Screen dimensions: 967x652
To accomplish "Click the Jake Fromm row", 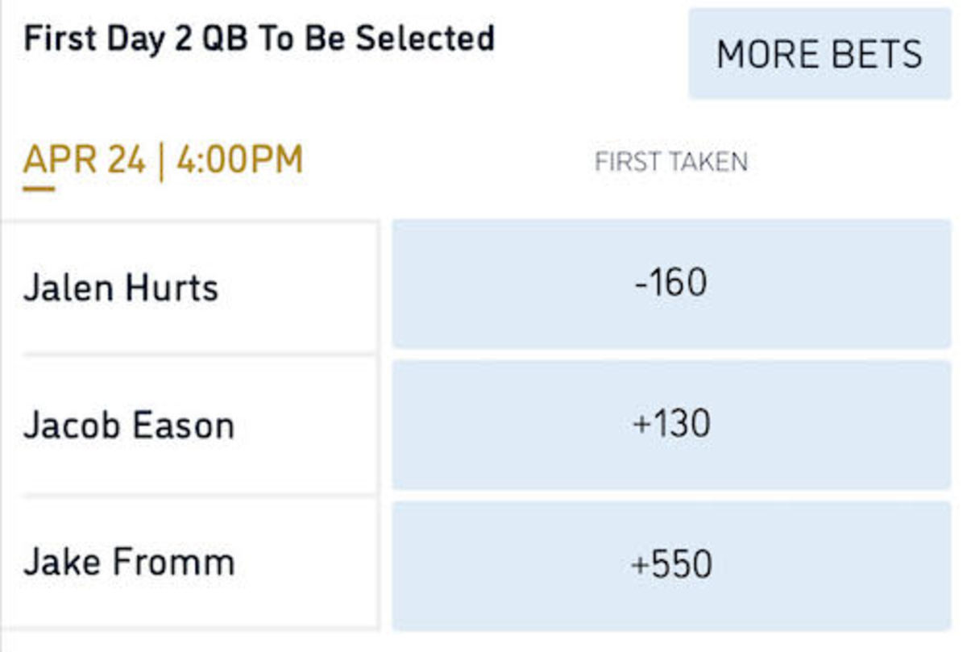I will tap(192, 562).
